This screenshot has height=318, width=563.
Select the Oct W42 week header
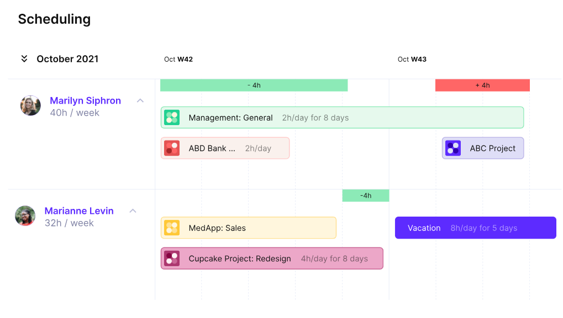click(178, 59)
